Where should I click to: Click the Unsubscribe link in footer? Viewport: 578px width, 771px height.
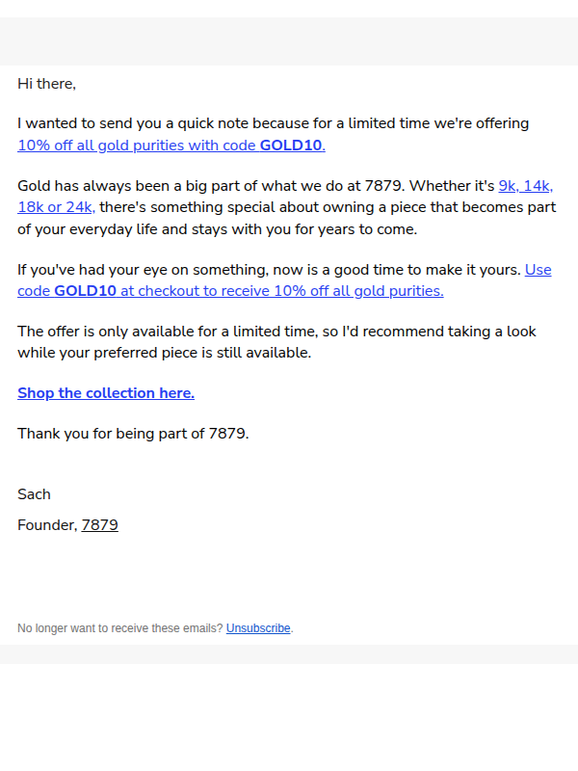pyautogui.click(x=258, y=628)
